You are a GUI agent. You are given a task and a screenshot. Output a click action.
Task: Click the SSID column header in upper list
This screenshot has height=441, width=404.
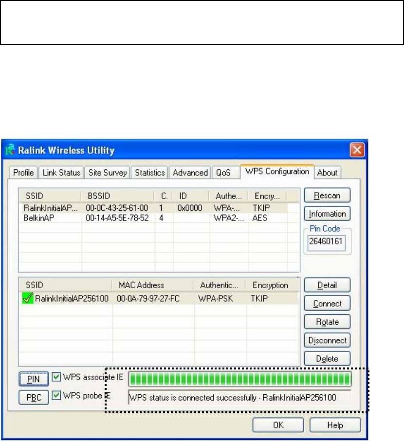coord(50,196)
